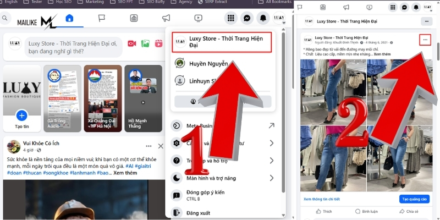Open megaphone ads icon in right window
The width and height of the screenshot is (440, 220).
(346, 7)
